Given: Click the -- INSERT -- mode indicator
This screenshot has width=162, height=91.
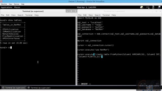Looking at the screenshot, I should point(84,84).
